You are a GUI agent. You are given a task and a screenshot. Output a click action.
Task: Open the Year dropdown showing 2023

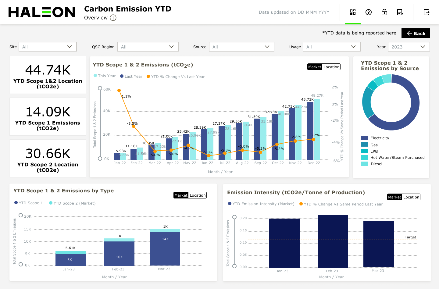pyautogui.click(x=409, y=47)
